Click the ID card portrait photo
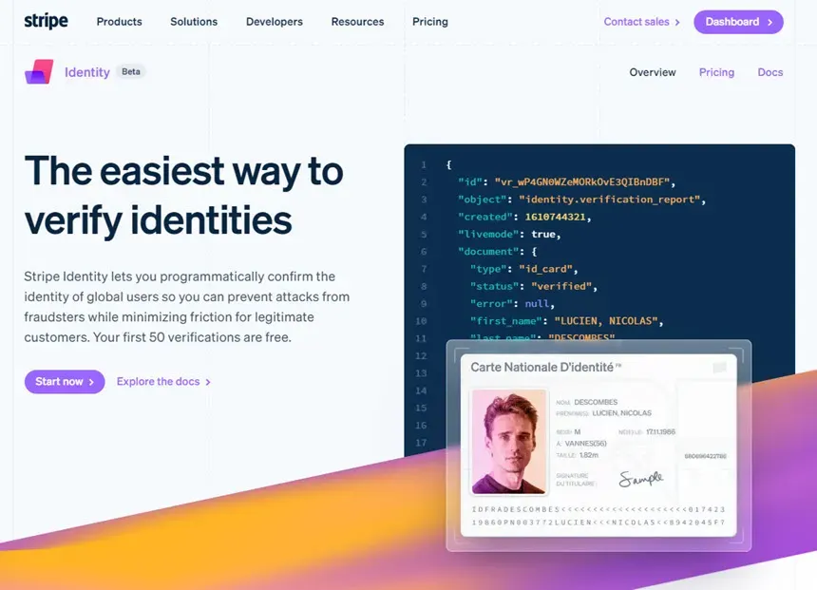This screenshot has width=817, height=590. 509,442
